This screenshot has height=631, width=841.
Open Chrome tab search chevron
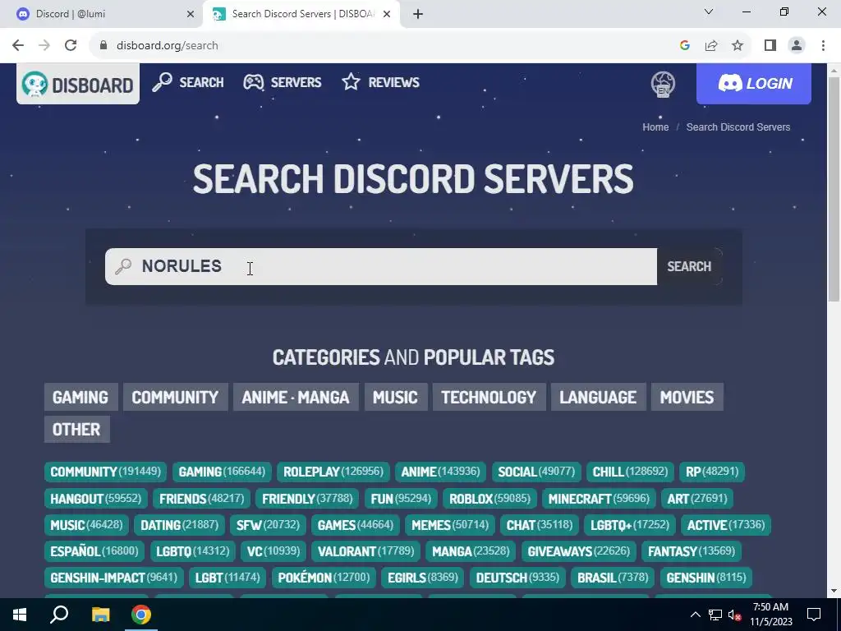click(709, 12)
